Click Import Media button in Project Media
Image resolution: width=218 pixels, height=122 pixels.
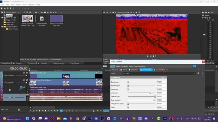pos(12,13)
